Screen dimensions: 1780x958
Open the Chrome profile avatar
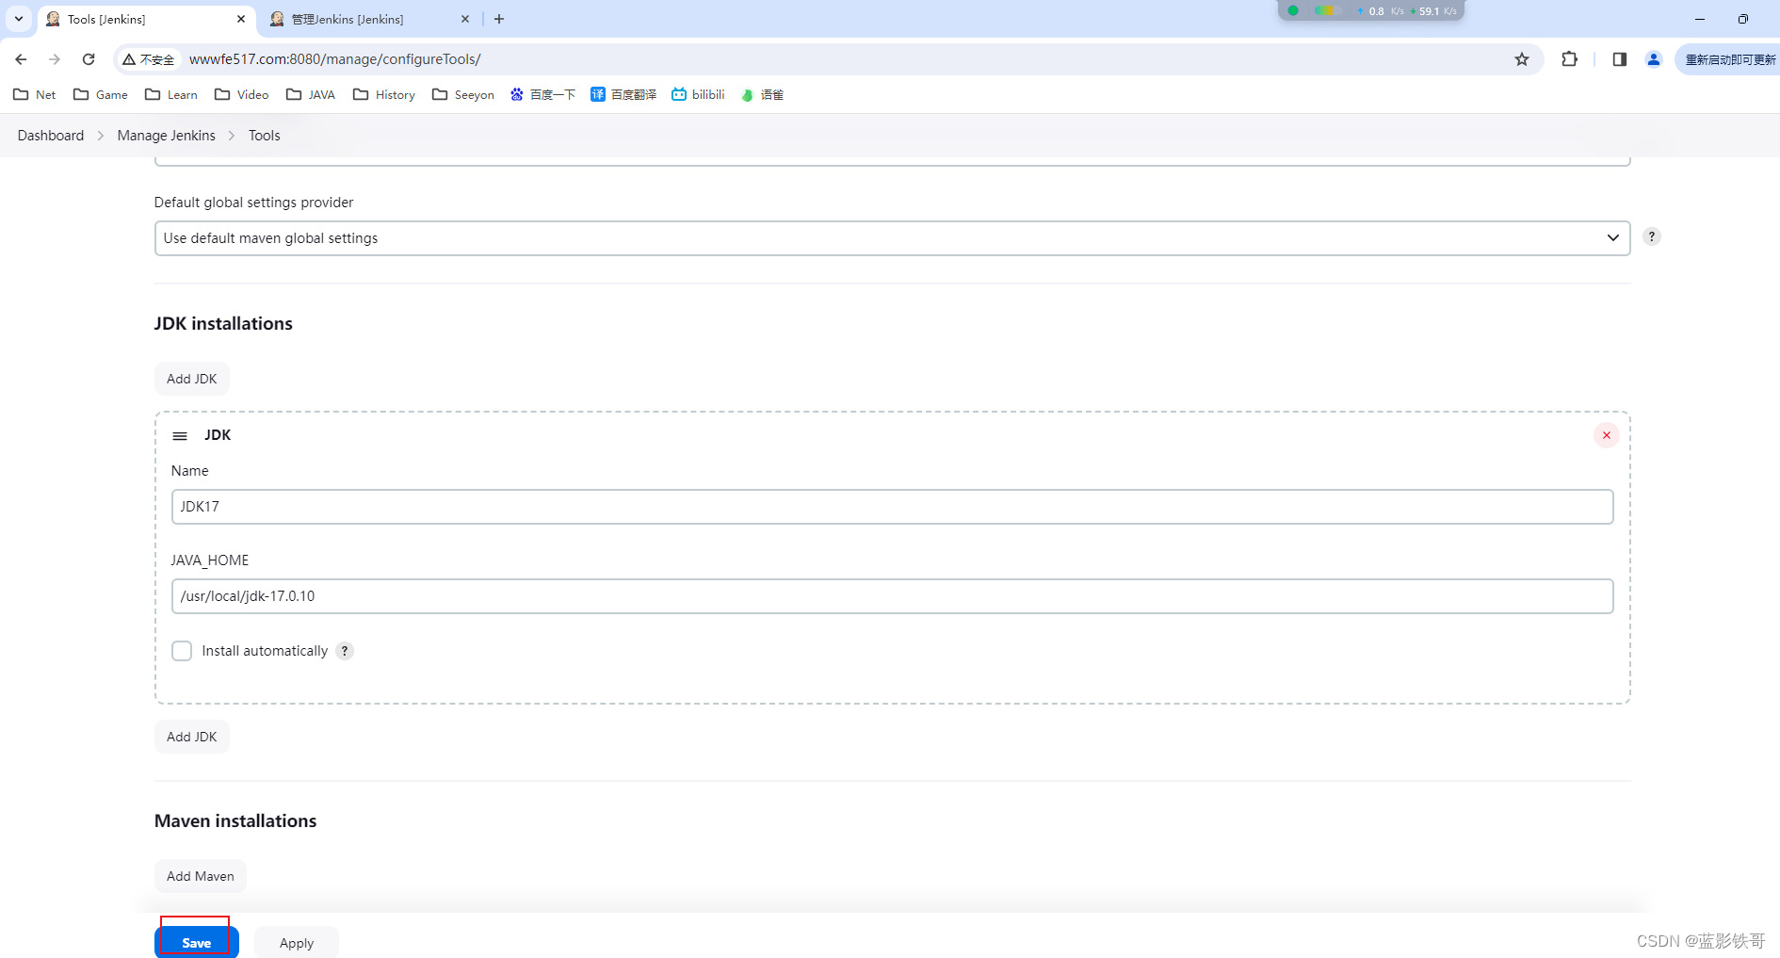tap(1654, 59)
